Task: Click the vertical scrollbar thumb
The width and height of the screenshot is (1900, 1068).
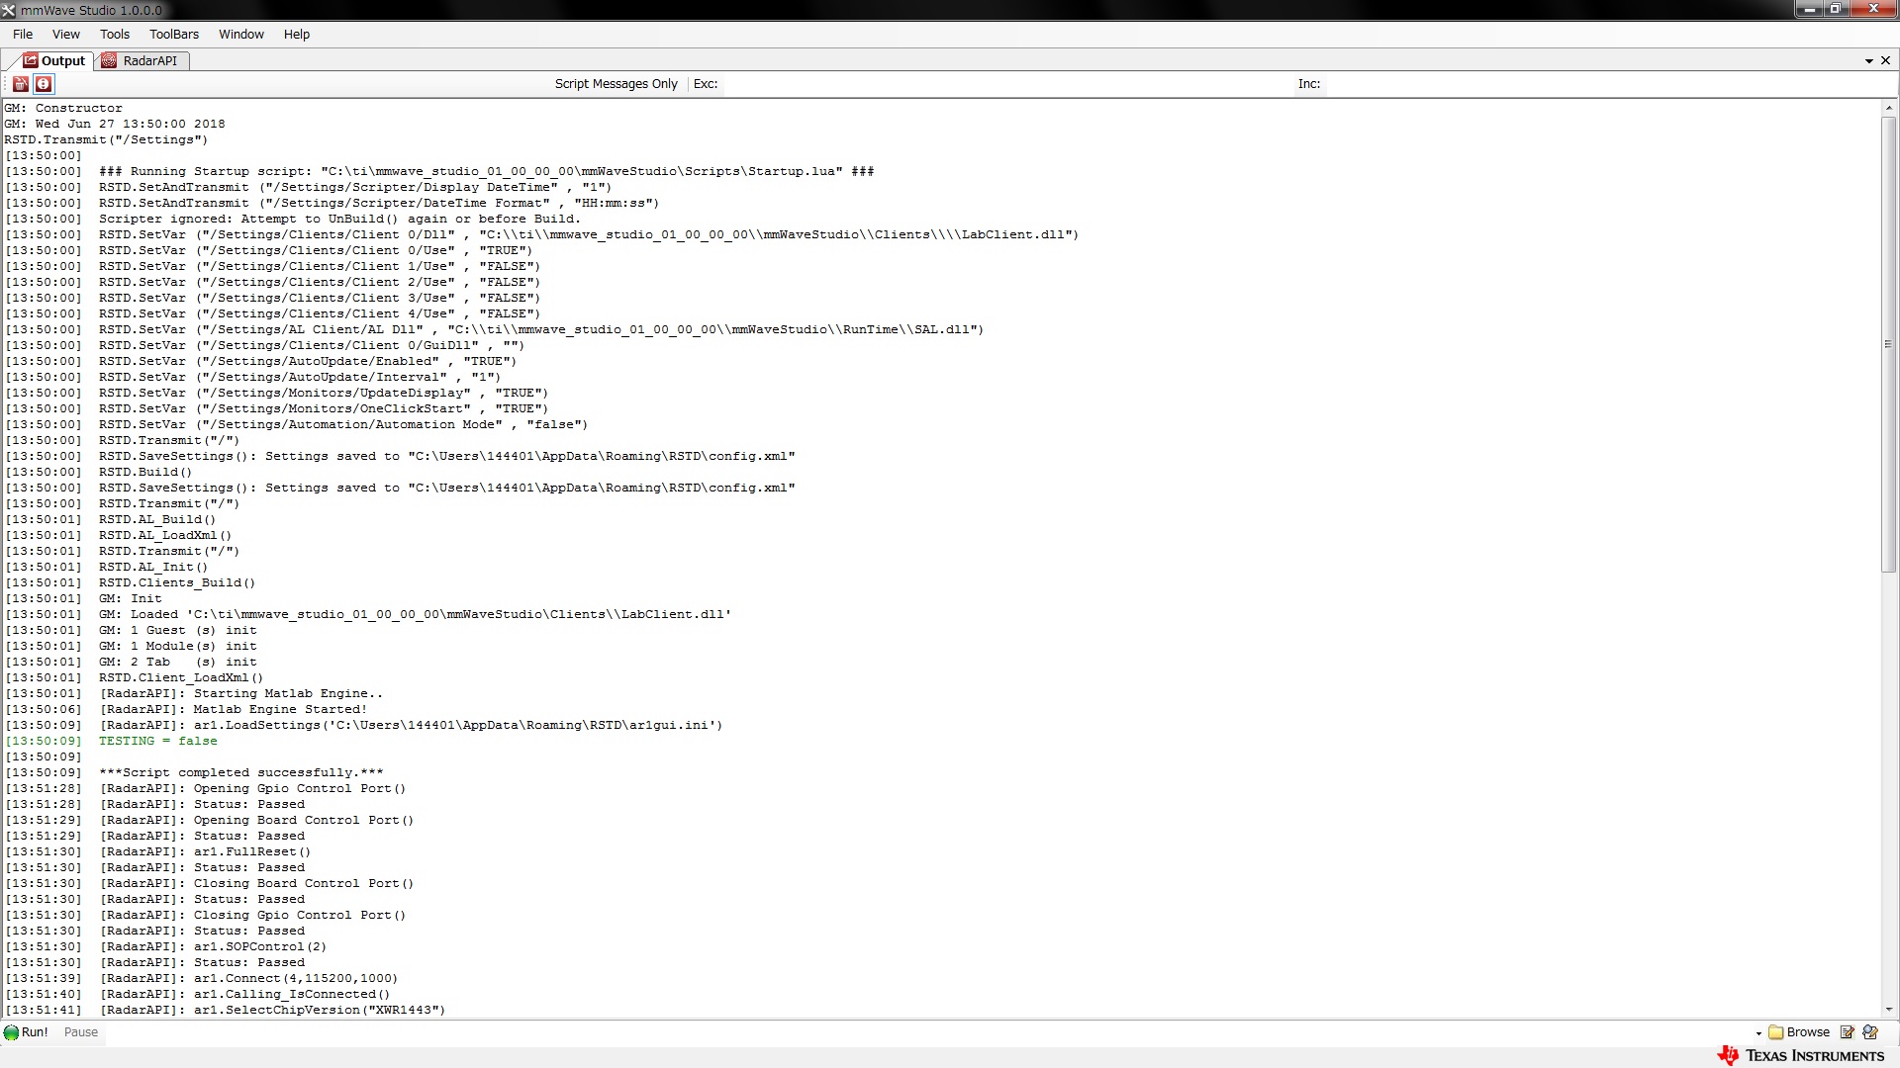Action: pyautogui.click(x=1888, y=344)
